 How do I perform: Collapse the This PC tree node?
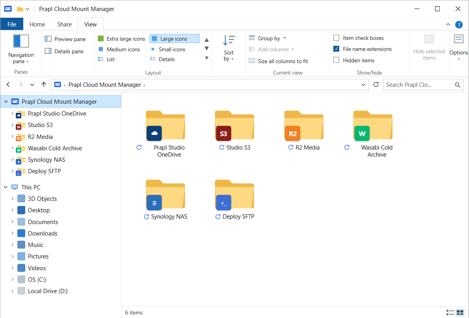point(6,187)
